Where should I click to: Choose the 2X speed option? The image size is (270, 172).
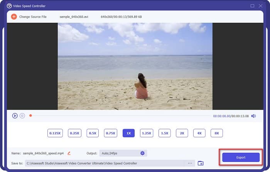tap(182, 133)
